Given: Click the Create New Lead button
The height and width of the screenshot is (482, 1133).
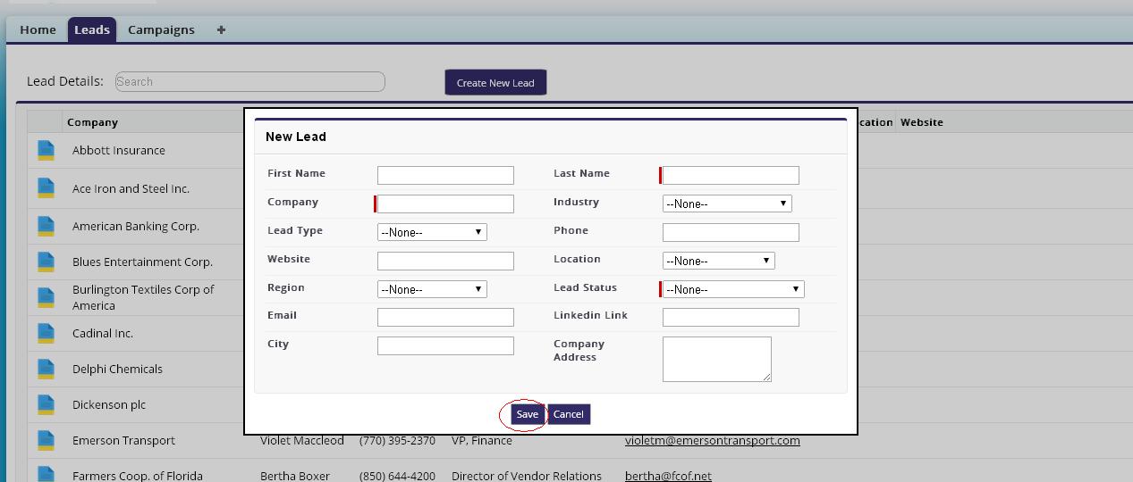Looking at the screenshot, I should pos(495,82).
